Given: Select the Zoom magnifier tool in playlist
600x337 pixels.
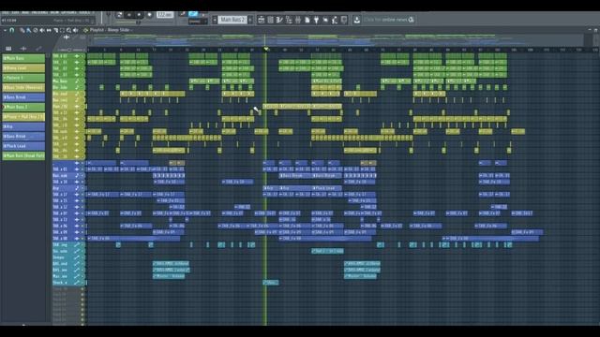Looking at the screenshot, I should [x=68, y=30].
